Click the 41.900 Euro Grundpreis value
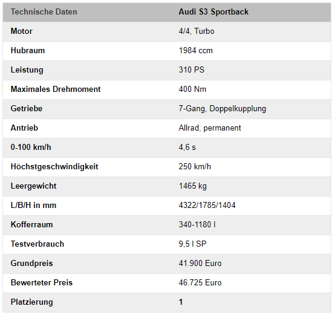The height and width of the screenshot is (318, 335). click(x=200, y=264)
